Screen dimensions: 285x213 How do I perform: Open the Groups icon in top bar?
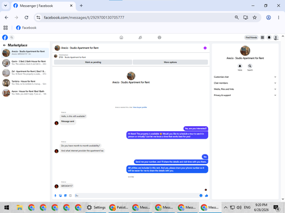[160, 37]
